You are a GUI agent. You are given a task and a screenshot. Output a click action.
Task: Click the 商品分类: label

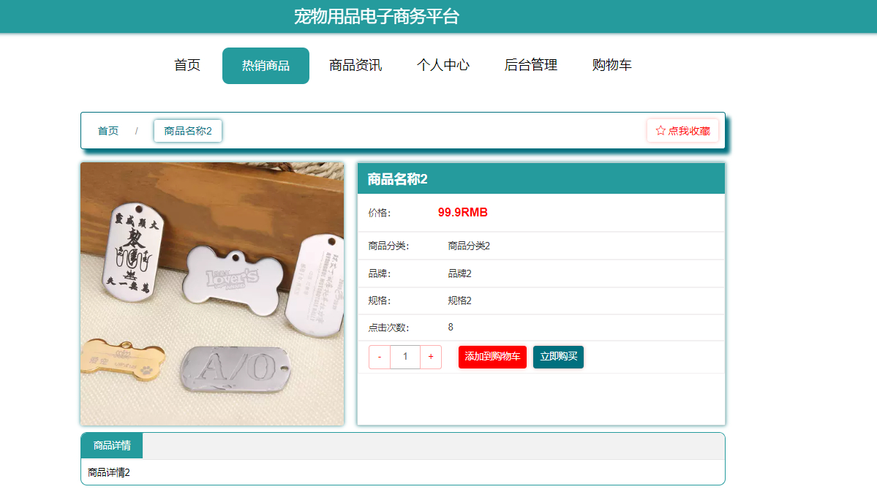click(388, 246)
